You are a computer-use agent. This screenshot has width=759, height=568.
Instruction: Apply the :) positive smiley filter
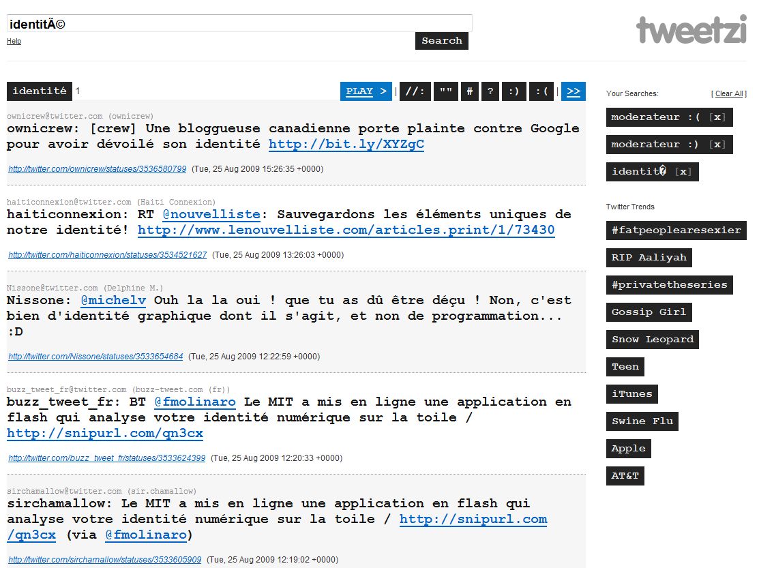pos(514,91)
